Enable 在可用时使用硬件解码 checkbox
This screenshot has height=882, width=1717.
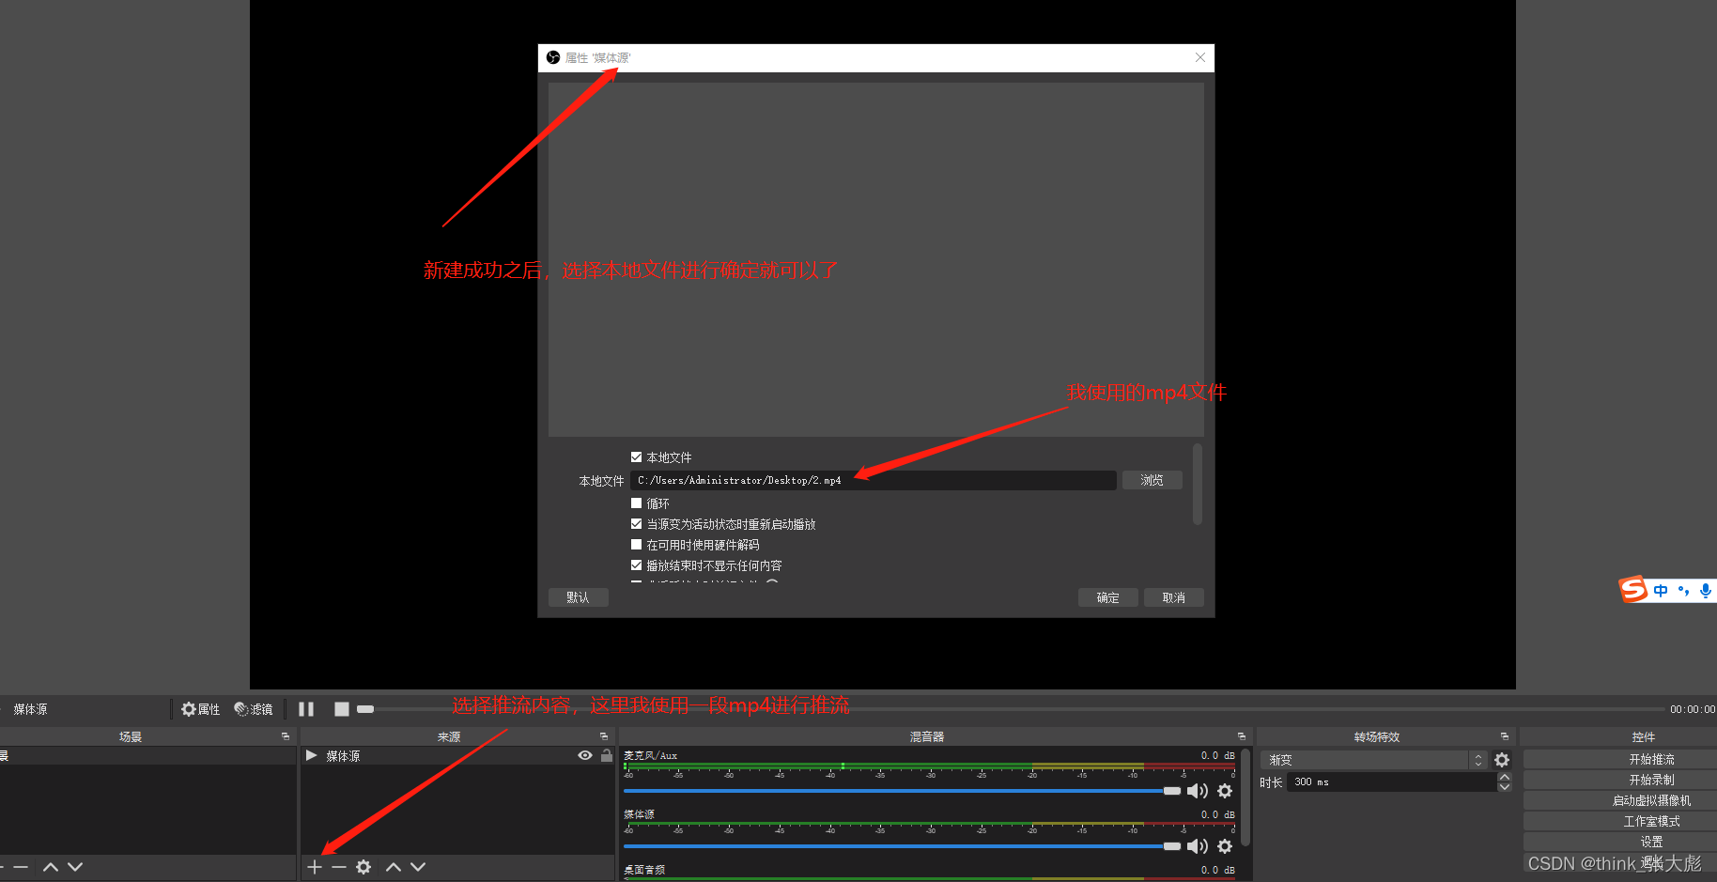[636, 545]
